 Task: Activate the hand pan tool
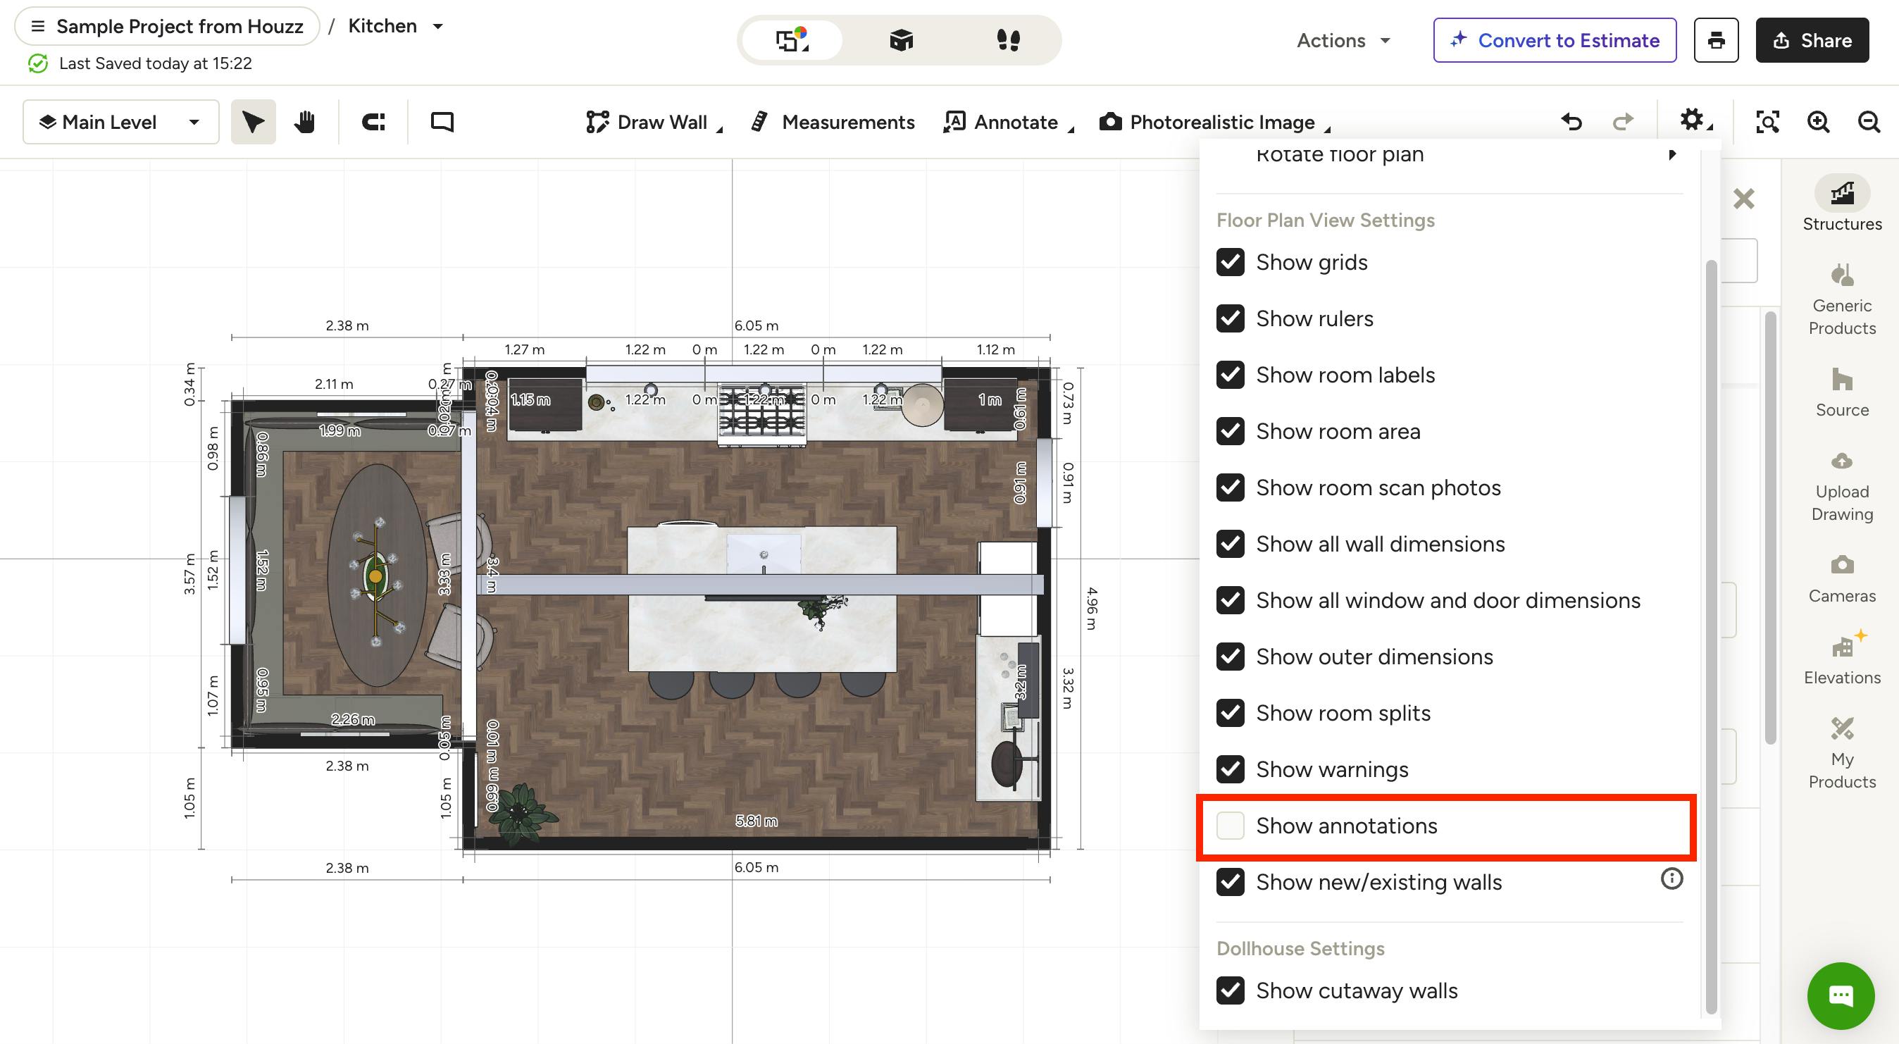coord(304,122)
